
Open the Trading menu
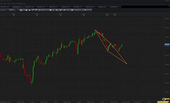coord(13,4)
